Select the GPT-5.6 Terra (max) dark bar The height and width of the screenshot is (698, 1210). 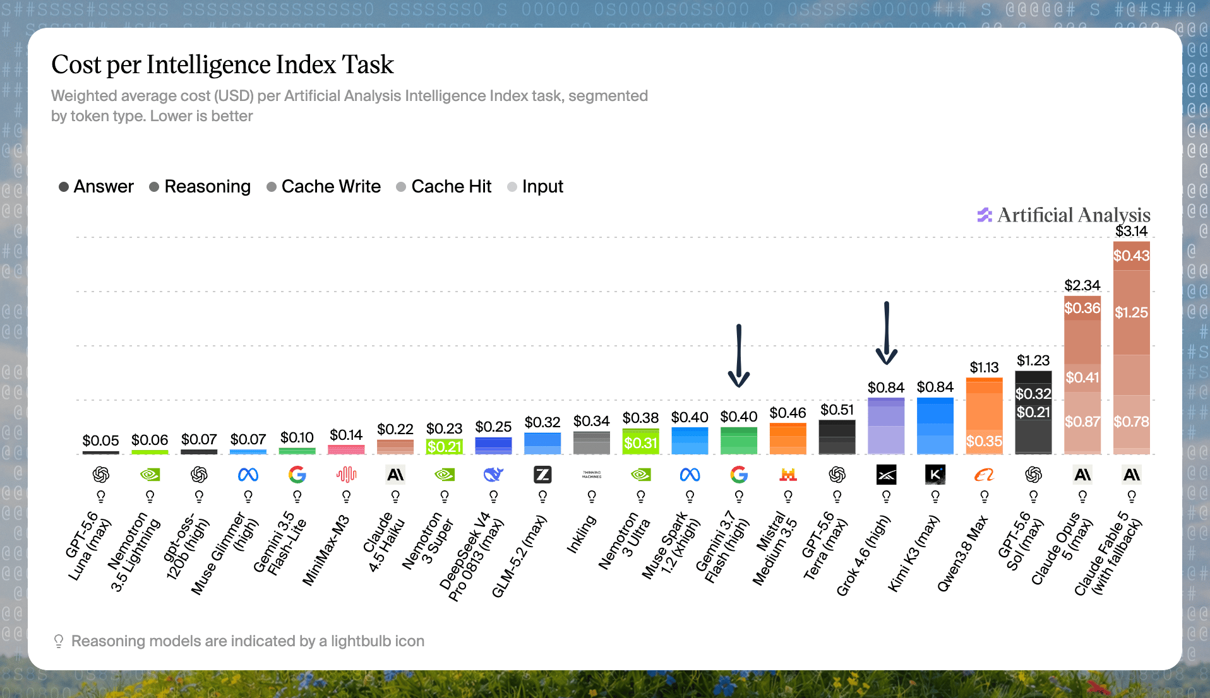(x=837, y=437)
